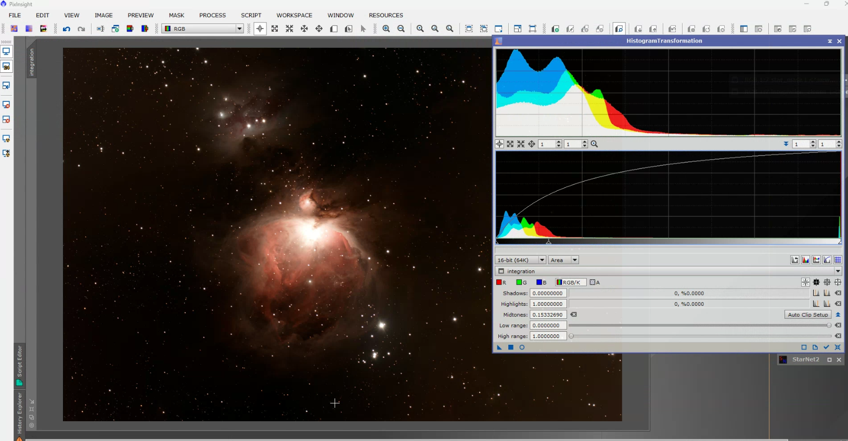The width and height of the screenshot is (848, 441).
Task: Open the RESOURCES menu
Action: (386, 15)
